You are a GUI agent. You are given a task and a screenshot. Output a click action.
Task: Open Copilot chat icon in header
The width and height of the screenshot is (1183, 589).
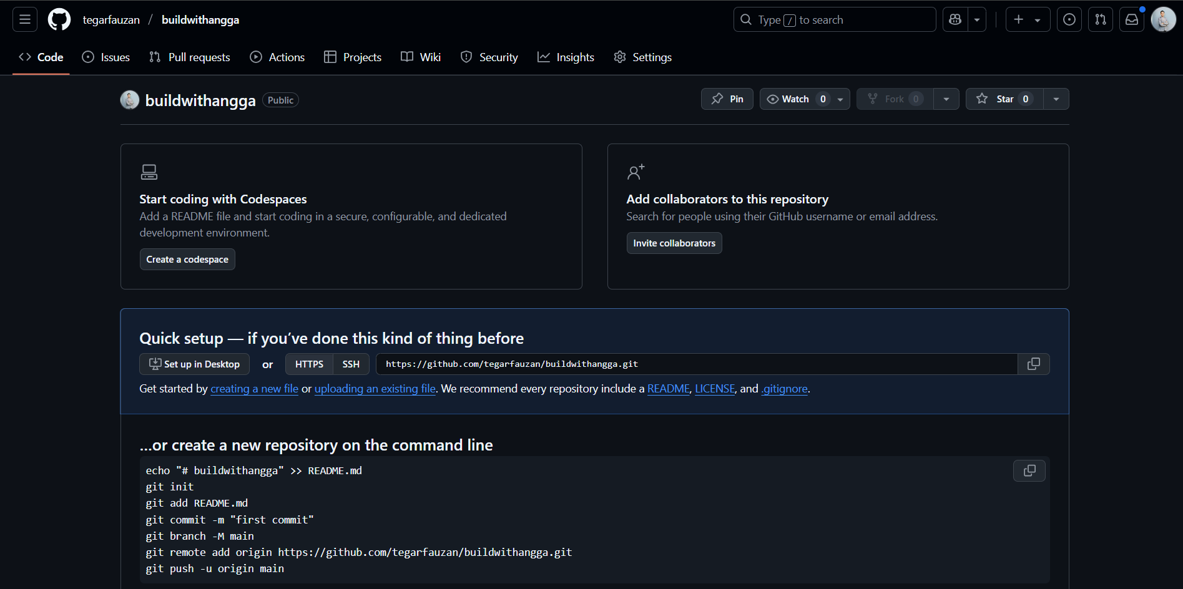(x=955, y=19)
